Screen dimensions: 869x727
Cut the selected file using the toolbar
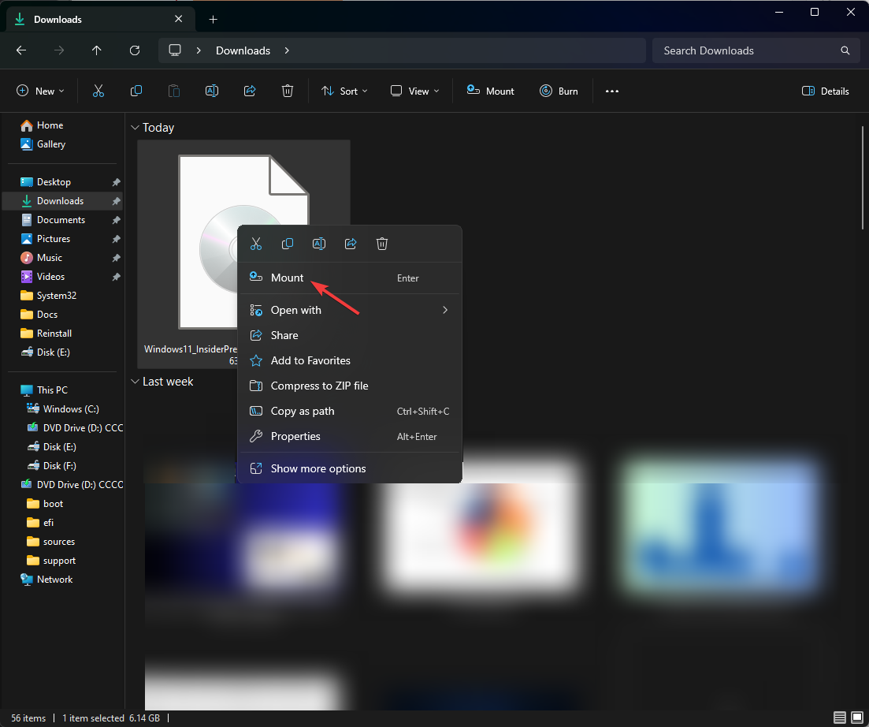coord(98,91)
